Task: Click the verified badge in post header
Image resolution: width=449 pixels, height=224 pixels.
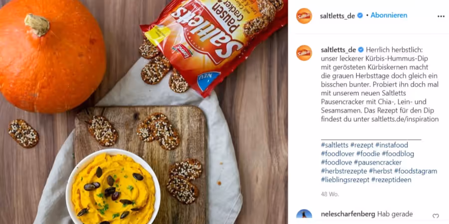Action: click(x=360, y=15)
